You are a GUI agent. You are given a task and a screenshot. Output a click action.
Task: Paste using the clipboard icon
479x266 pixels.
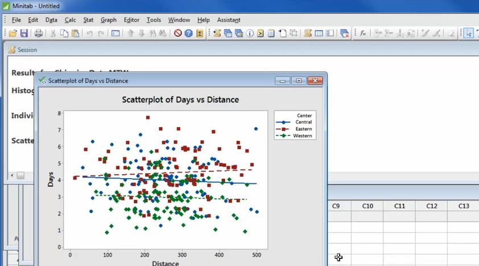[75, 33]
